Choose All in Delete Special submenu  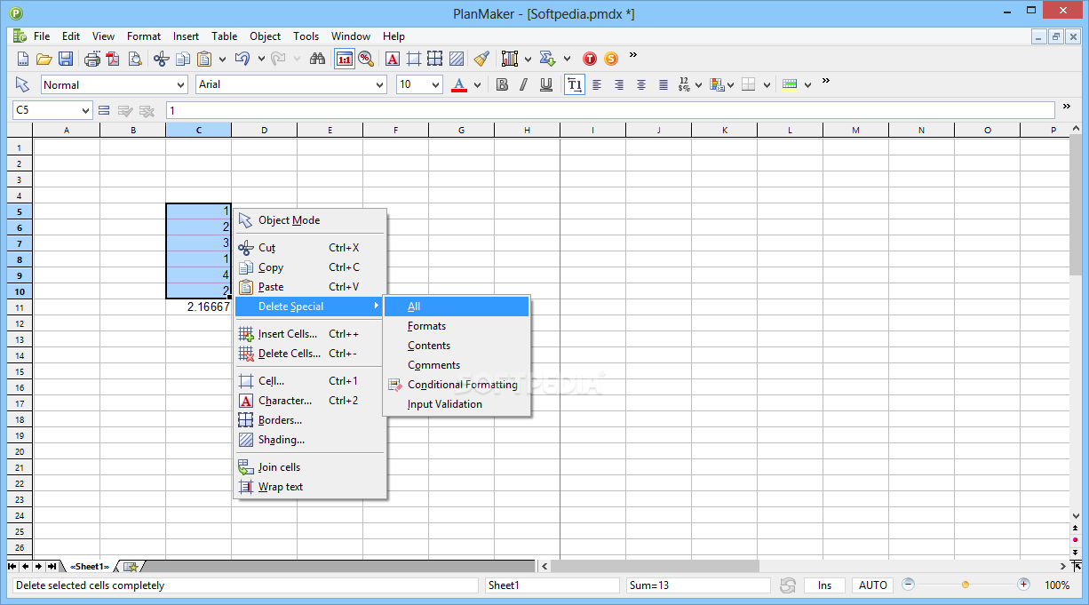pyautogui.click(x=457, y=306)
